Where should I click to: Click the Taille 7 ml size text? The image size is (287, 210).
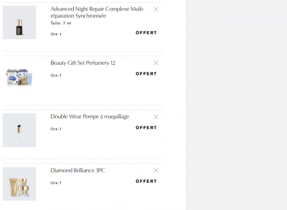click(61, 23)
